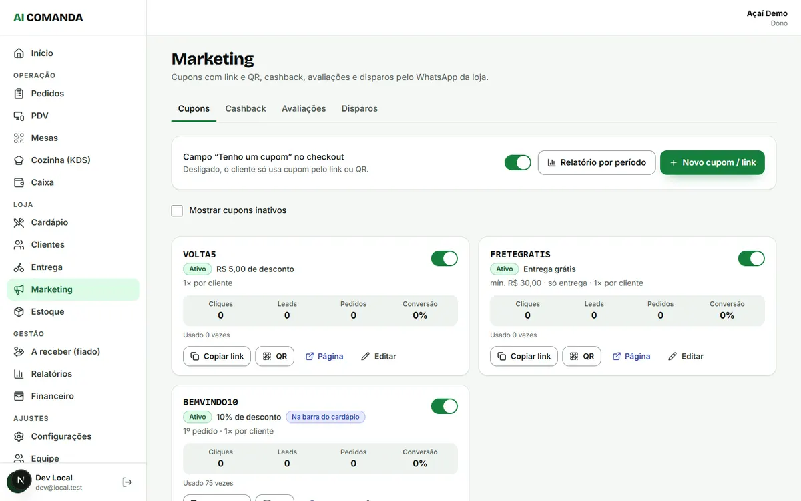Click 'Entrega grátis' text on FRETEGRATIS

pos(549,269)
